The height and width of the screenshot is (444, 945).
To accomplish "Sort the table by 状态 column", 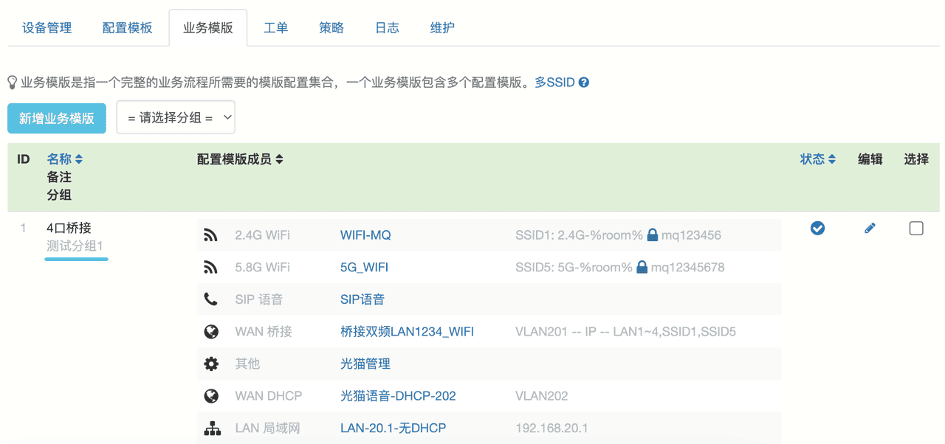I will [818, 159].
